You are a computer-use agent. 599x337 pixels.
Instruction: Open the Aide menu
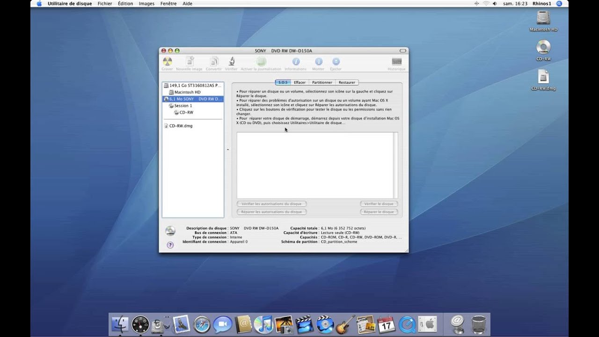(187, 3)
